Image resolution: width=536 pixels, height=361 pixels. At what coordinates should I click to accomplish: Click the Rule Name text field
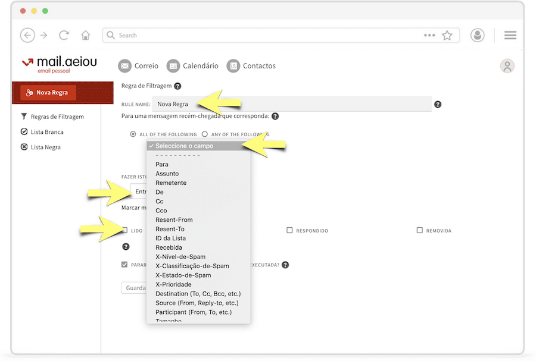291,104
